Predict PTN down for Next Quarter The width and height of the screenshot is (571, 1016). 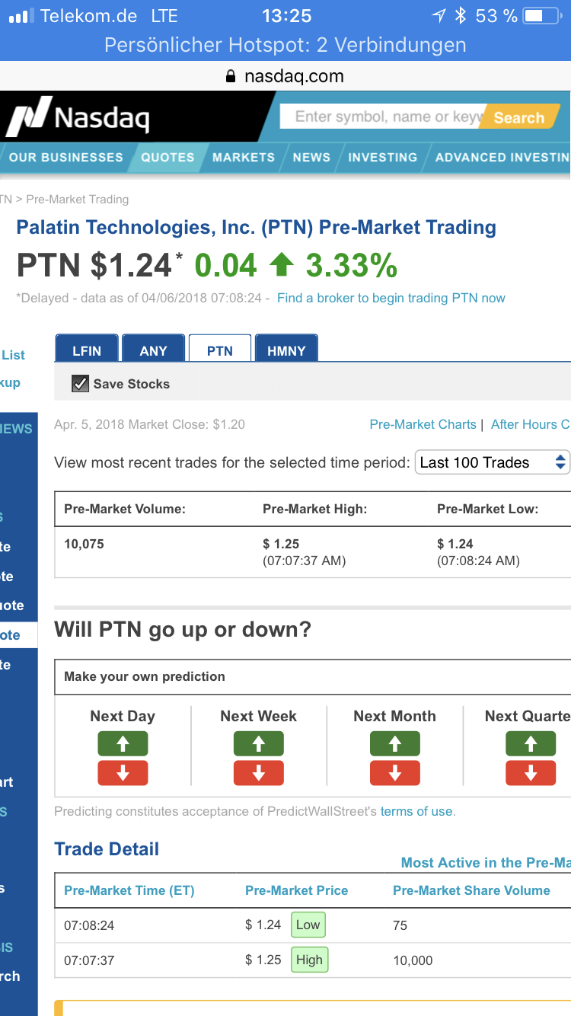coord(531,772)
